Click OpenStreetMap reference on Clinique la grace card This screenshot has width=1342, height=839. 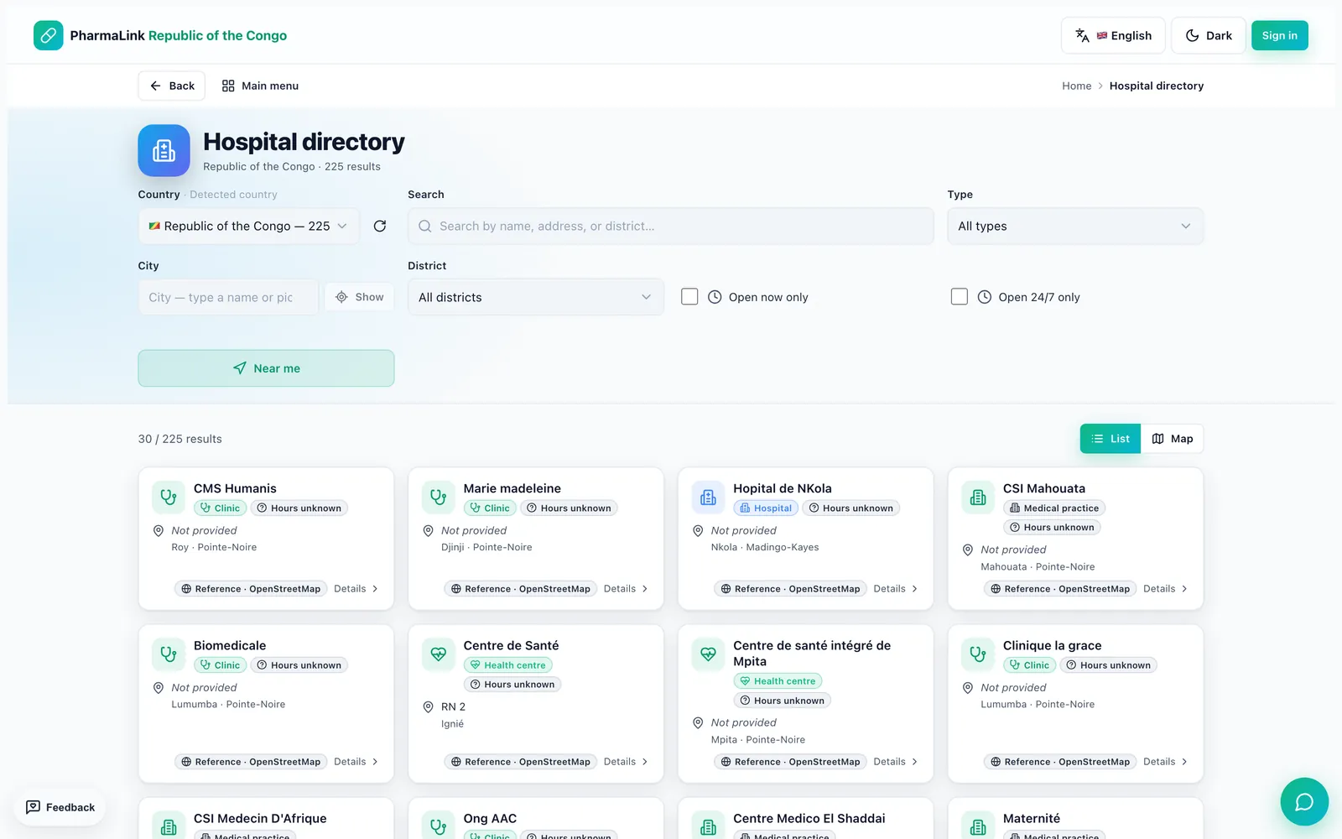coord(1060,762)
